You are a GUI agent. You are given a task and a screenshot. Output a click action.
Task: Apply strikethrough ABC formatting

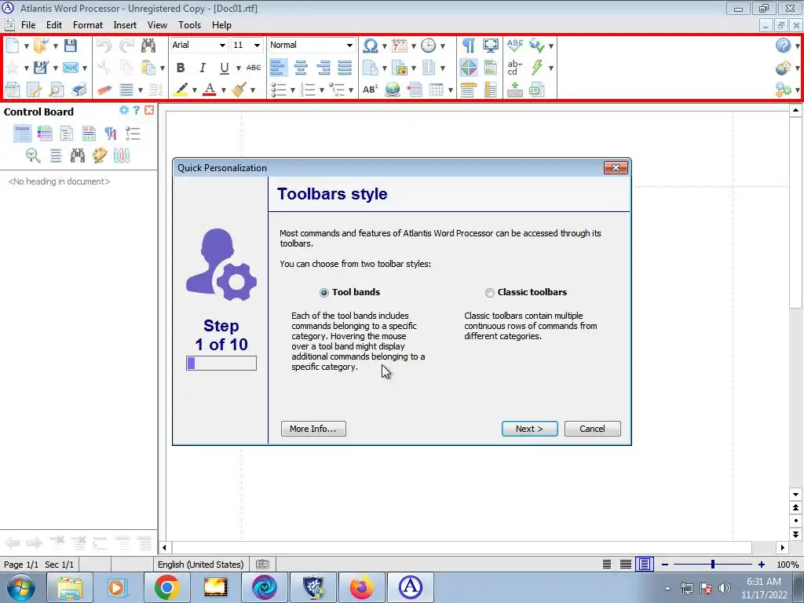(254, 68)
